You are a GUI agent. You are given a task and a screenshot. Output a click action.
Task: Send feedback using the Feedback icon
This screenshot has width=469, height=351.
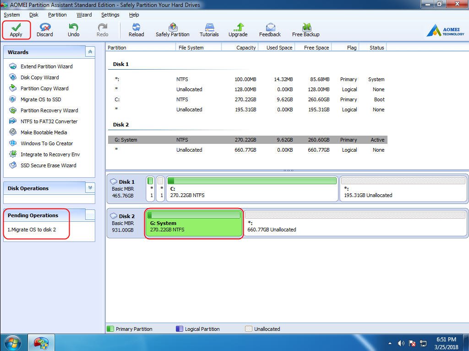(270, 30)
